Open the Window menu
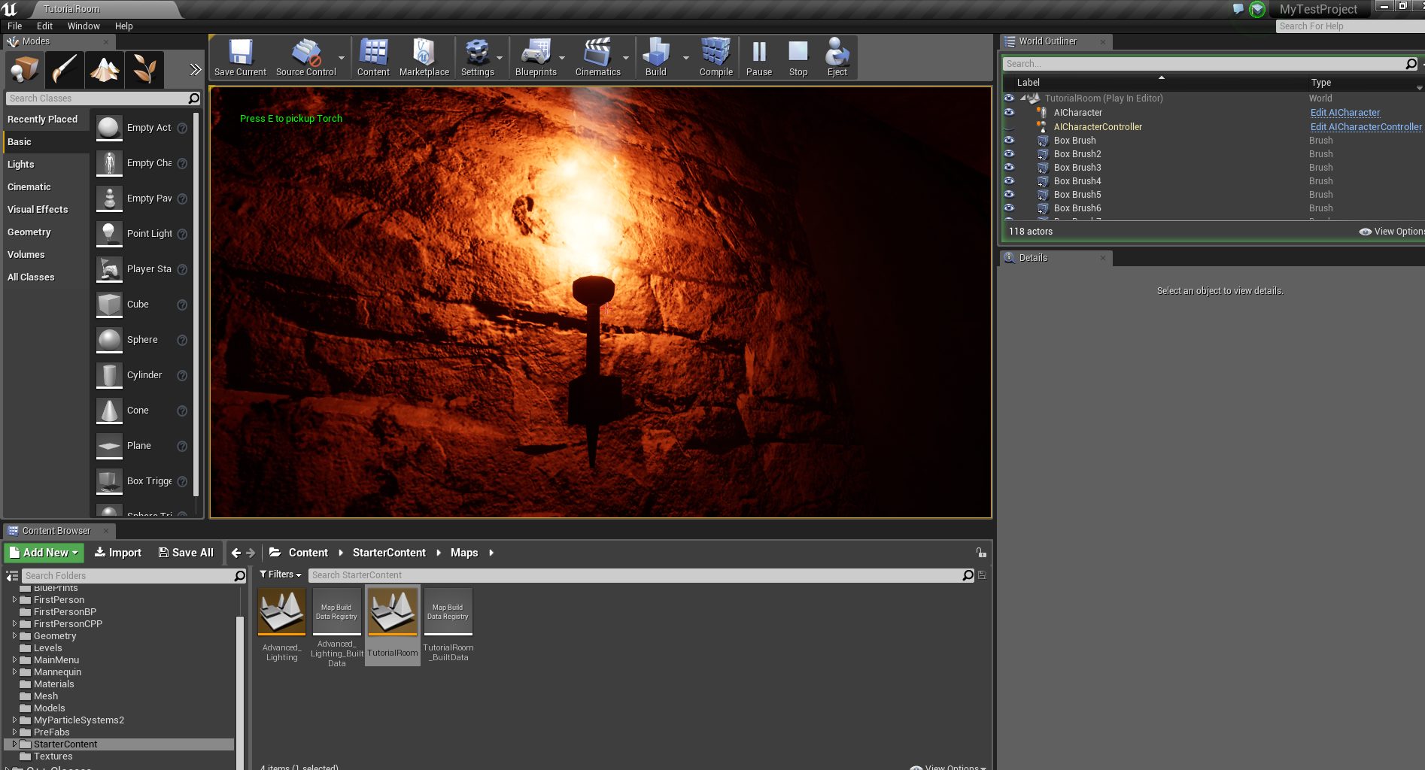Image resolution: width=1425 pixels, height=770 pixels. coord(84,26)
